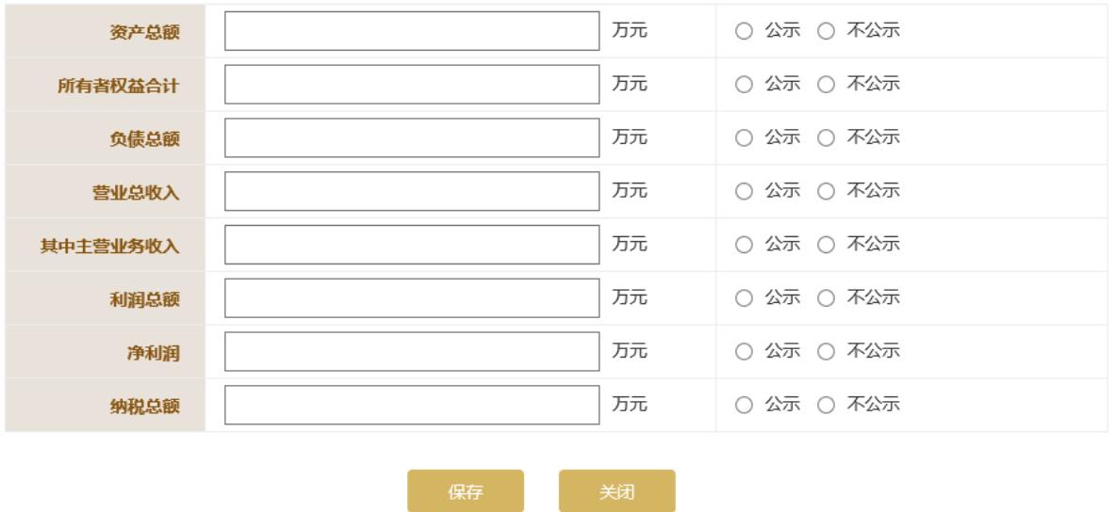
Task: Select 公示 for 纳税总额
Action: (x=743, y=407)
